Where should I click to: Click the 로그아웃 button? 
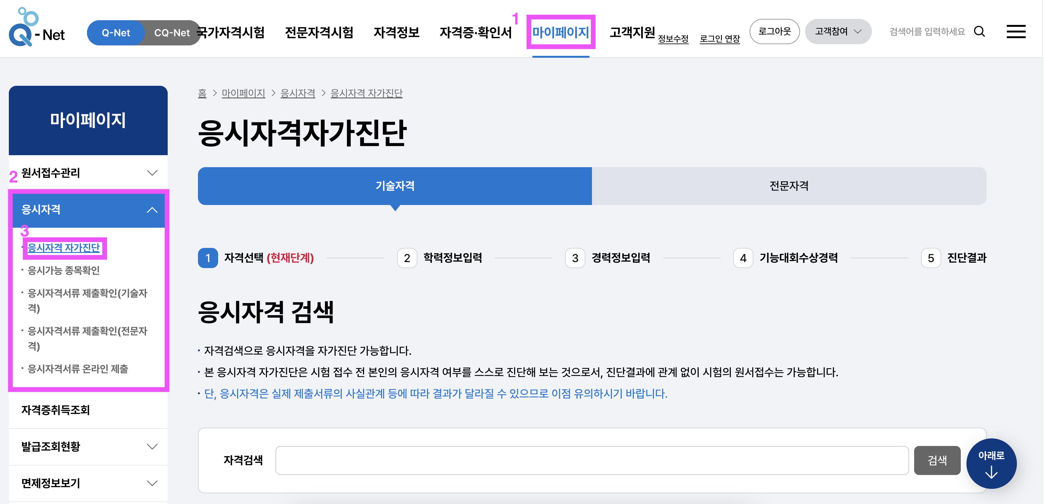(x=774, y=32)
